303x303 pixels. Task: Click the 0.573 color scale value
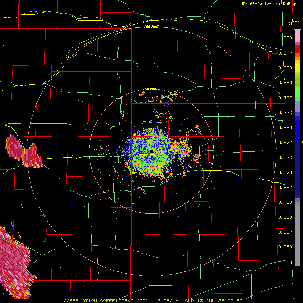point(285,158)
